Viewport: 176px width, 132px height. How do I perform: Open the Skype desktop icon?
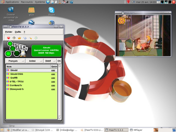pyautogui.click(x=52, y=11)
